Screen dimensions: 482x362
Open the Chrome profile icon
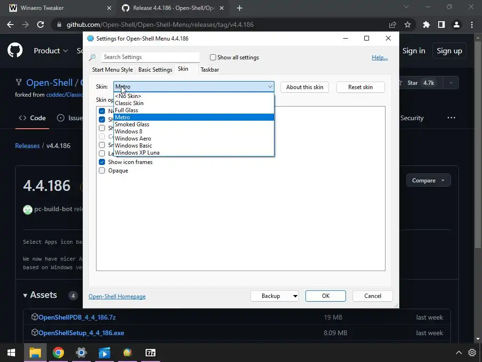(457, 25)
